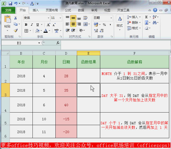Click the Sort and Filter icon
The image size is (171, 149).
[x=154, y=17]
